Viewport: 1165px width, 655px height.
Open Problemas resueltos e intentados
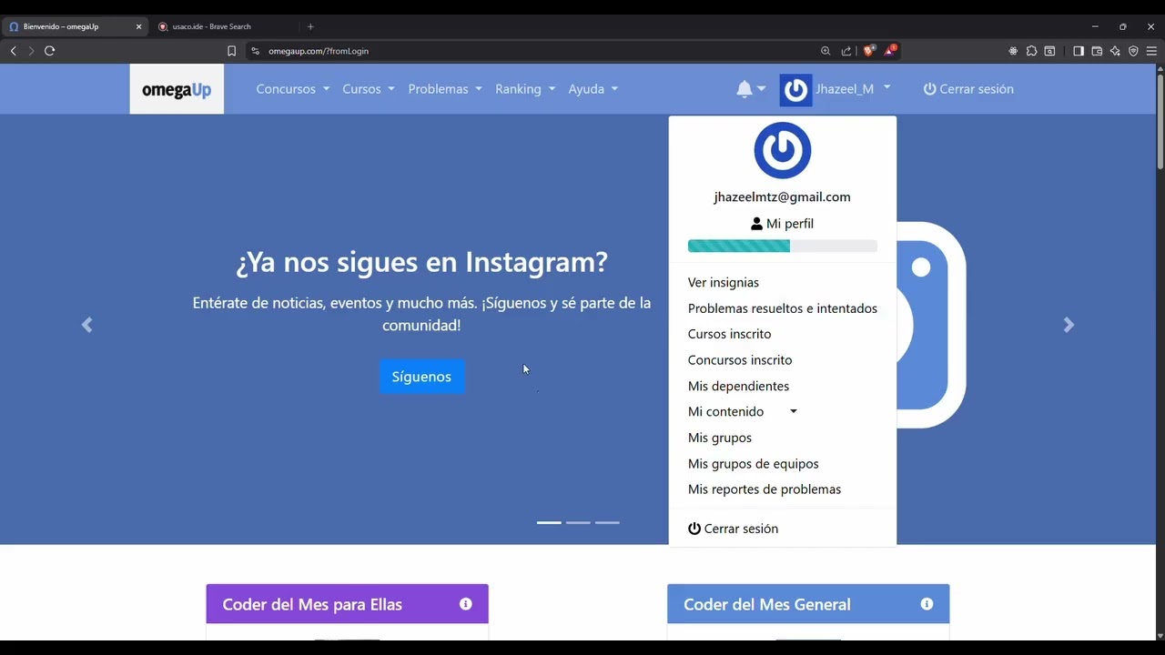(x=783, y=308)
